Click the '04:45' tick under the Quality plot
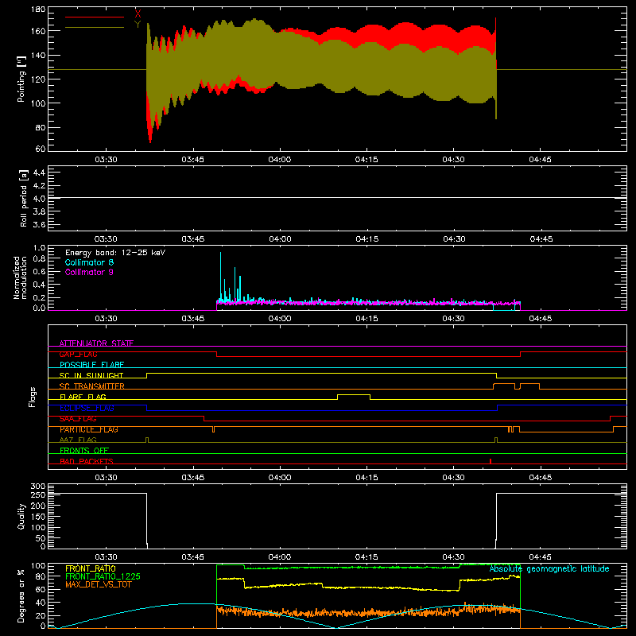This screenshot has width=636, height=636. pos(541,557)
